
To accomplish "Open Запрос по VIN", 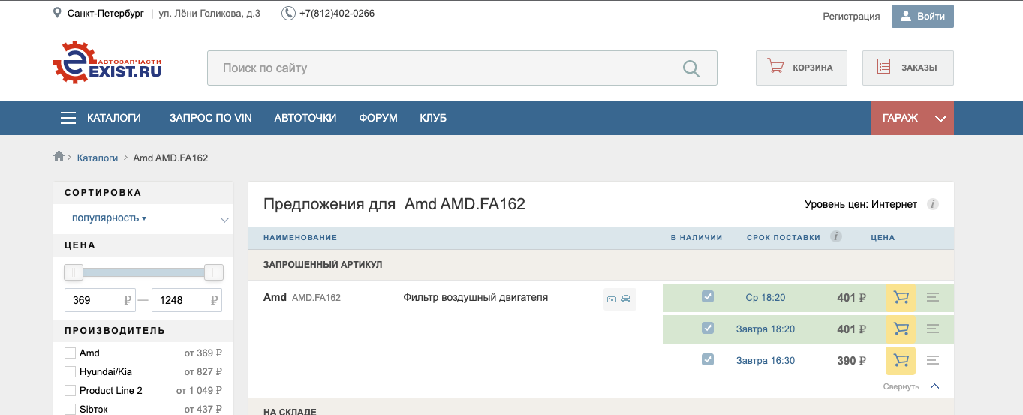I will pos(211,118).
